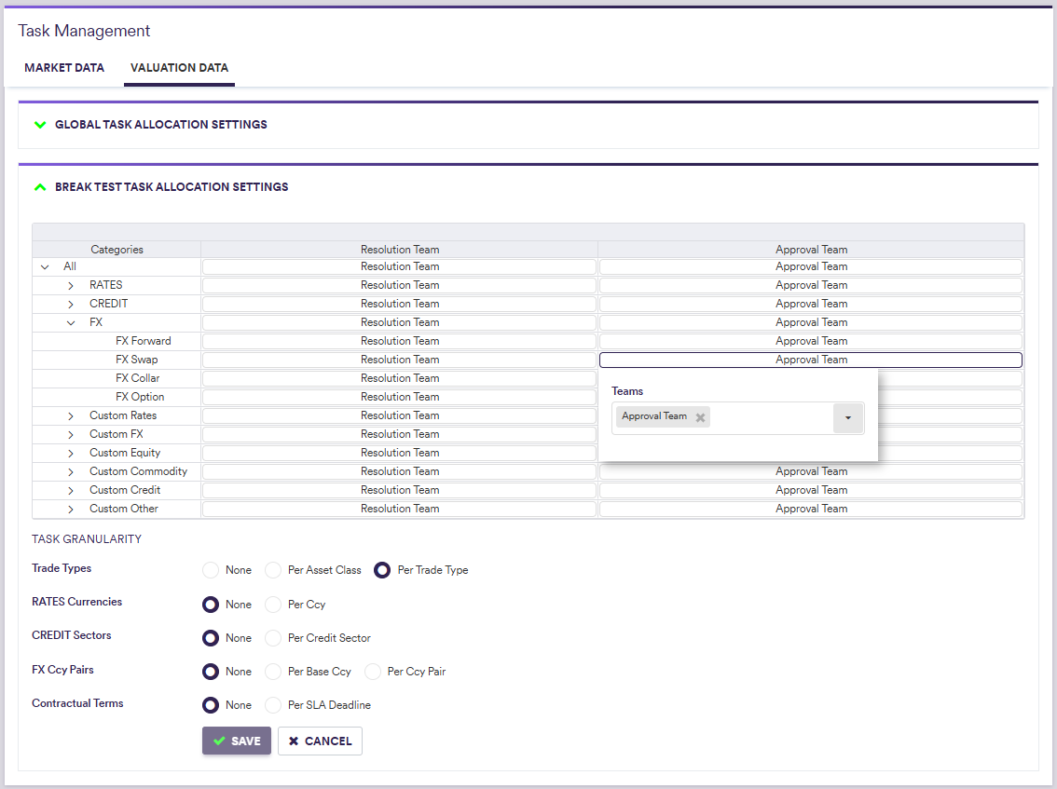Collapse the FX category chevron
1057x789 pixels.
(x=71, y=322)
